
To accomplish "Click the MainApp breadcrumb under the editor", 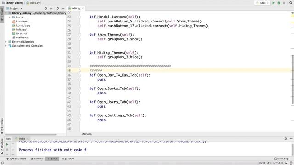I will 87,134.
